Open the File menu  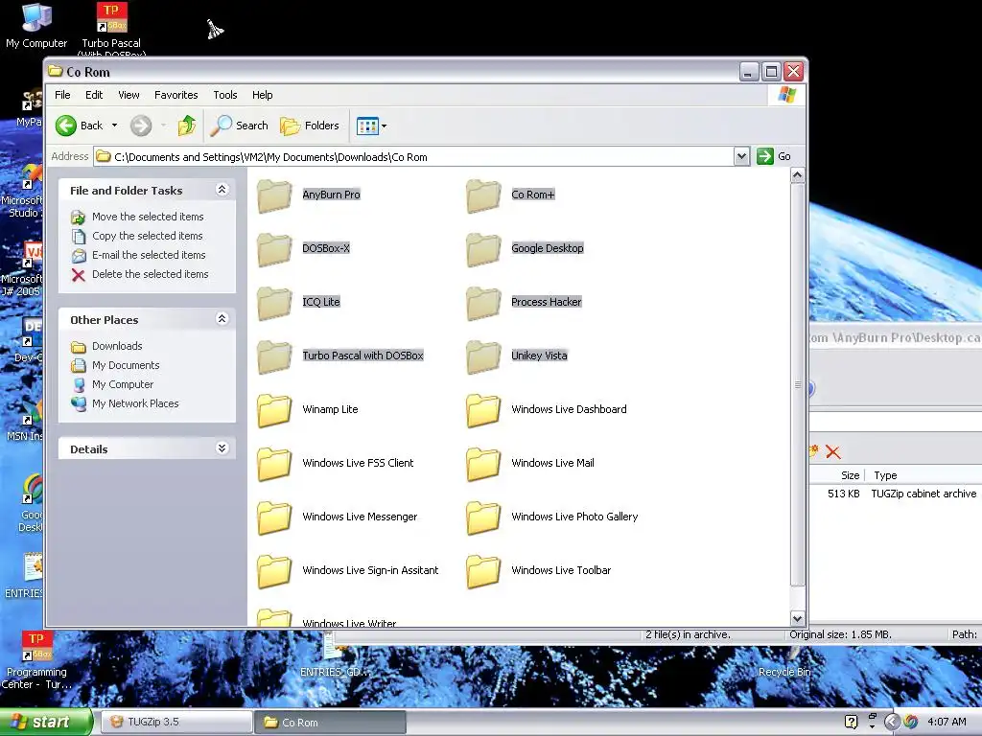pos(62,95)
